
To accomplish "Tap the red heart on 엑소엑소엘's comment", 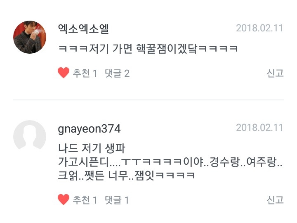I will 64,73.
